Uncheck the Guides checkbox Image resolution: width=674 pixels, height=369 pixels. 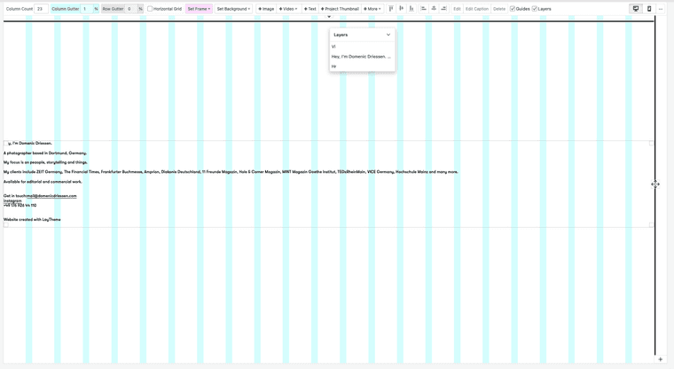[513, 9]
